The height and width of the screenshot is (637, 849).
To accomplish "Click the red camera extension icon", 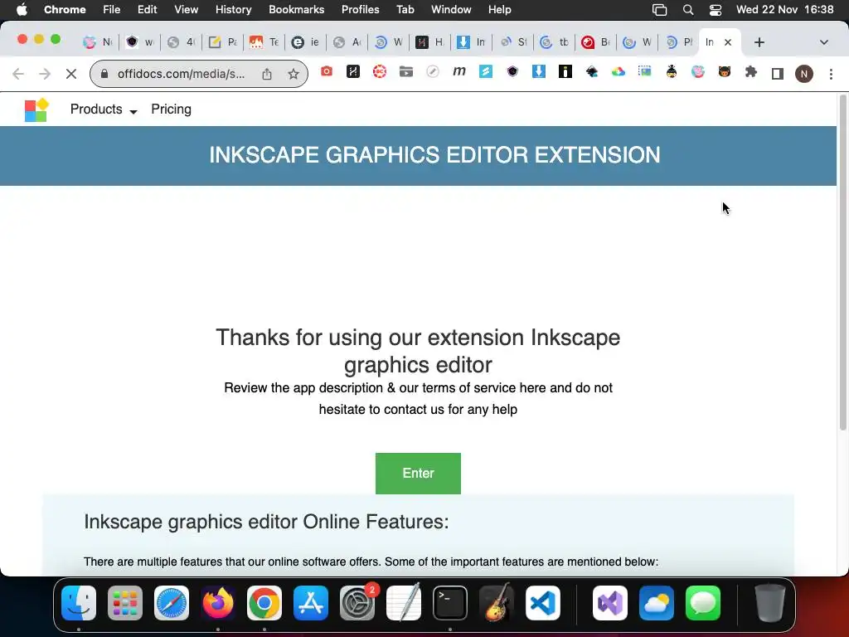I will pos(327,71).
